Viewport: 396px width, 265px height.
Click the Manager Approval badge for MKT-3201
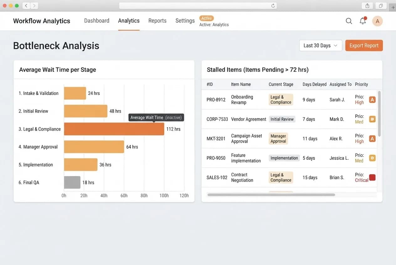(x=278, y=138)
